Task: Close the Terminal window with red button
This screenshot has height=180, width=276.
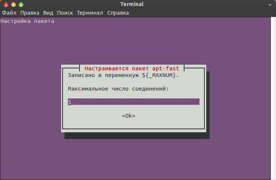Action: [x=6, y=4]
